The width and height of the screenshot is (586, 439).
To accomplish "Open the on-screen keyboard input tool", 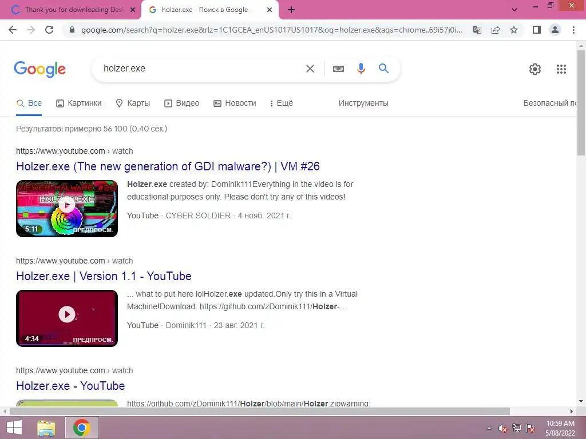I will pyautogui.click(x=338, y=69).
